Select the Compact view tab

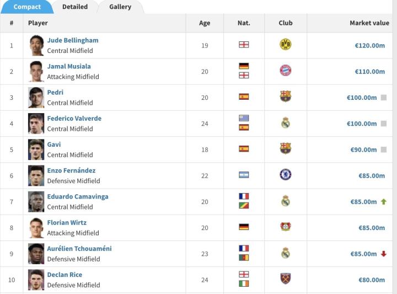point(27,7)
